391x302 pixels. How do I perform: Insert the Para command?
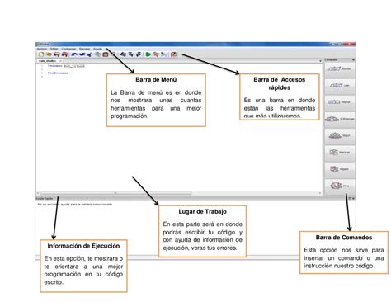pos(340,186)
